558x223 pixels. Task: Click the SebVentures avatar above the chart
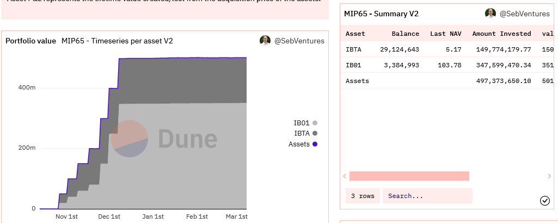click(x=265, y=41)
